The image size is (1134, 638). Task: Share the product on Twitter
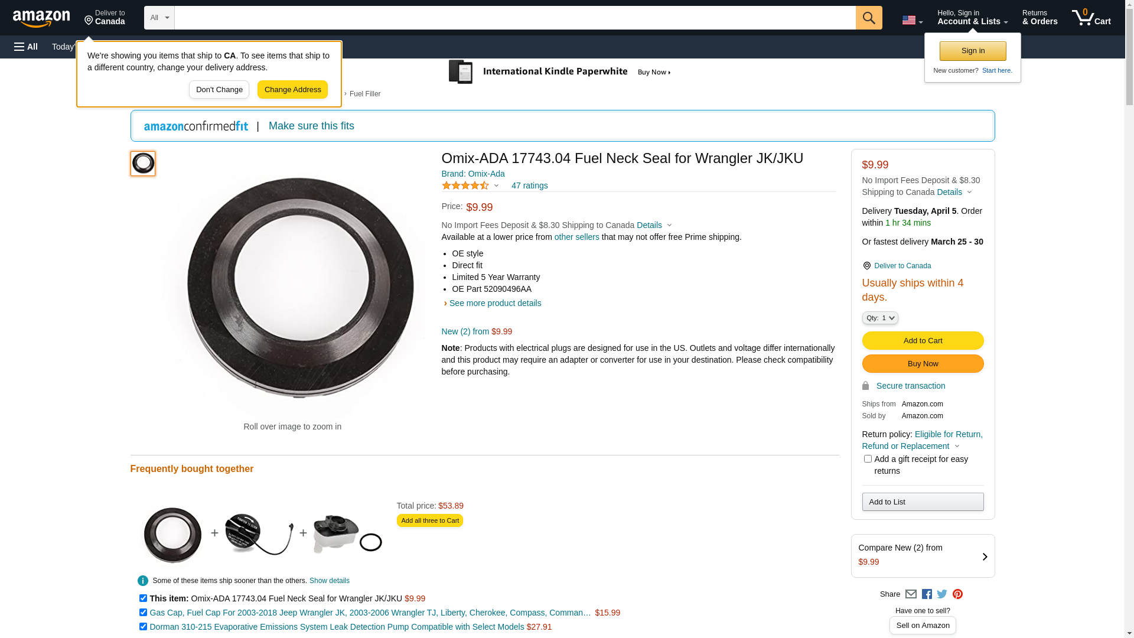(x=942, y=594)
